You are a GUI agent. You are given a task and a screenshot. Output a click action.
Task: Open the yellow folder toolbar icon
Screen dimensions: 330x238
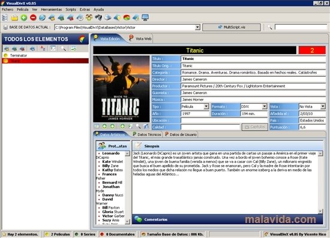14,17
